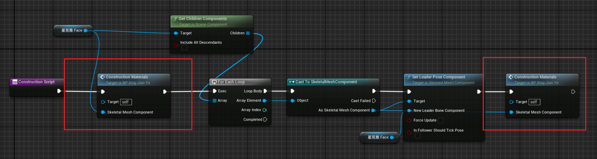Click the Cast Failed exec output pin
Screen dimensions: 597x159
[374, 101]
